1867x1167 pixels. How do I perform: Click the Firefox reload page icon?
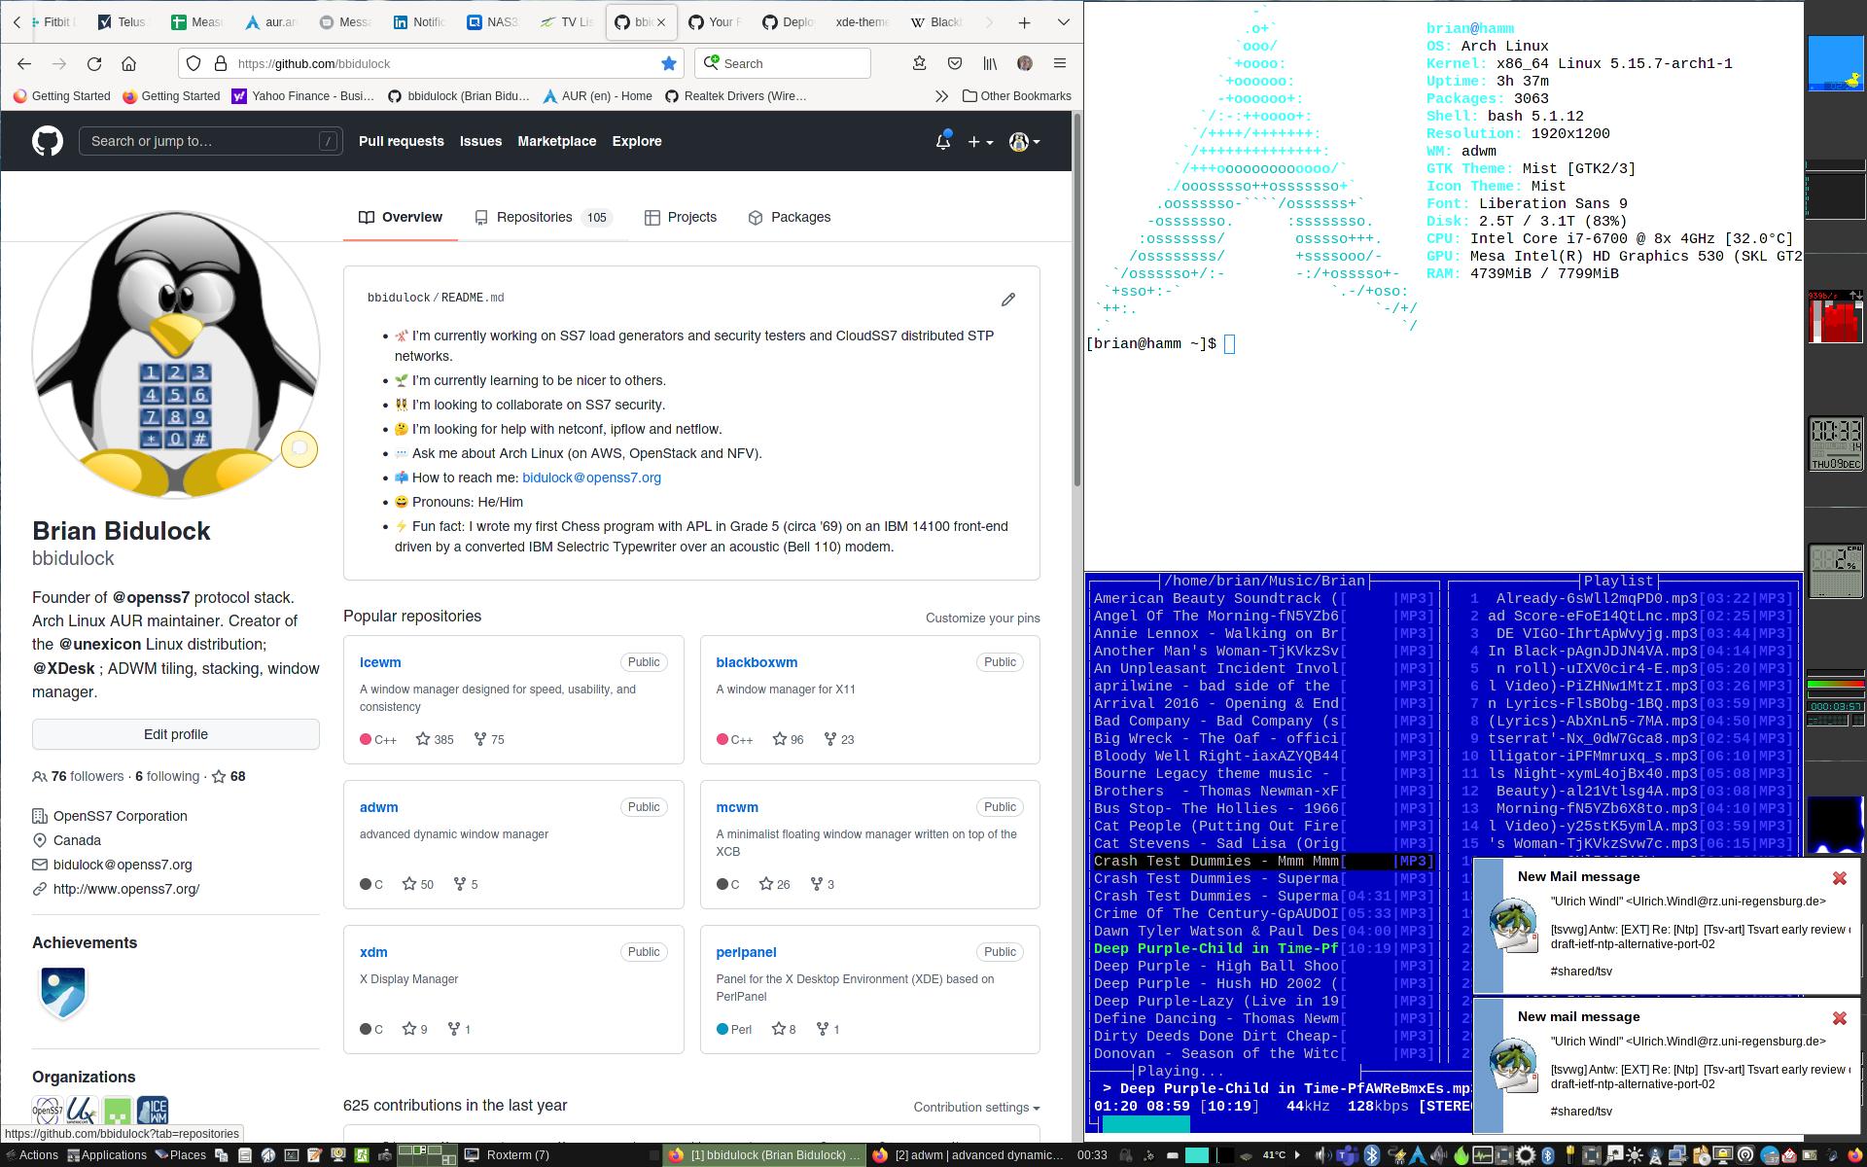tap(94, 64)
